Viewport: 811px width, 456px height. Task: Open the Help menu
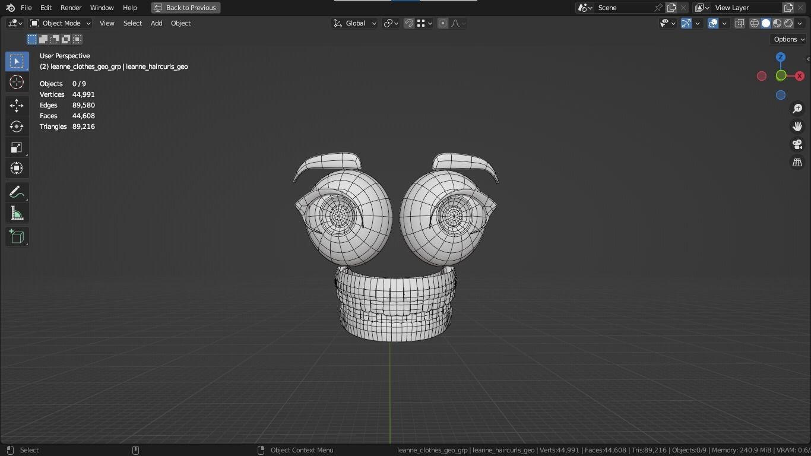coord(129,8)
